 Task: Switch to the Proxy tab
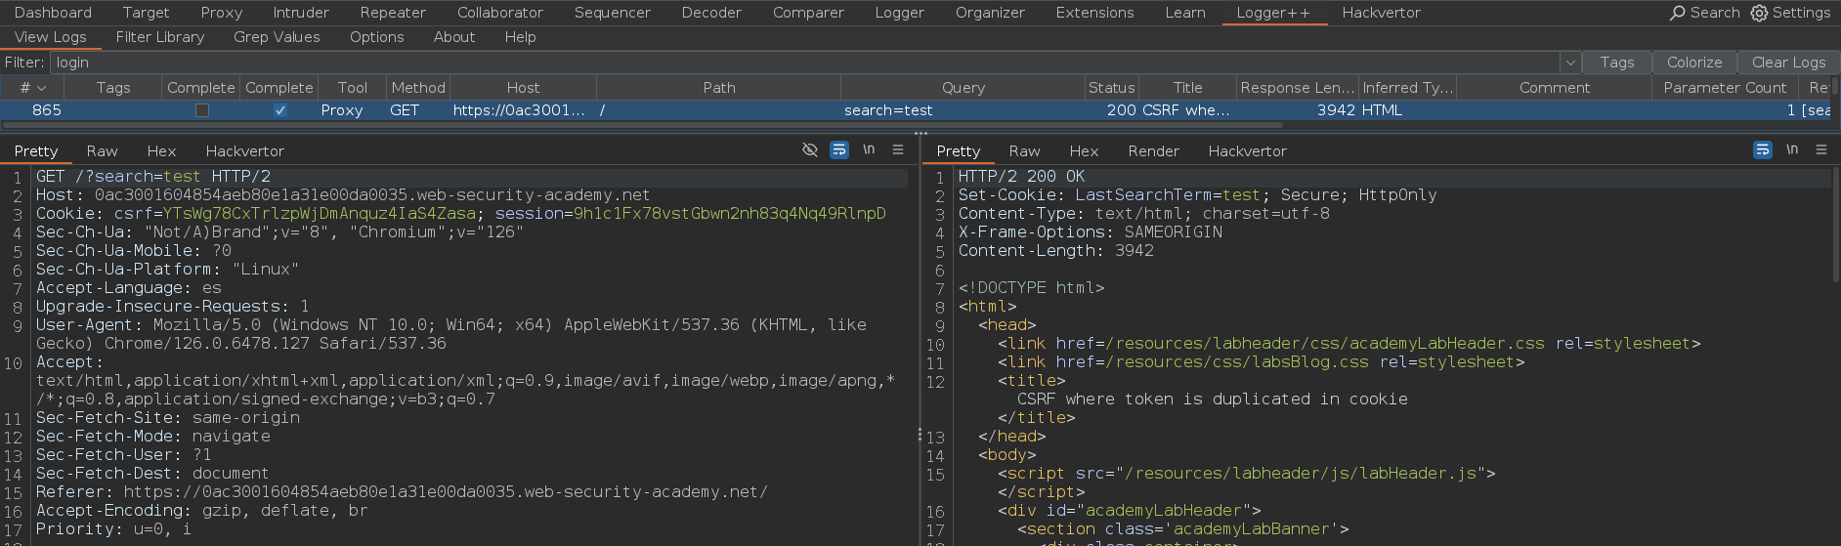click(222, 13)
